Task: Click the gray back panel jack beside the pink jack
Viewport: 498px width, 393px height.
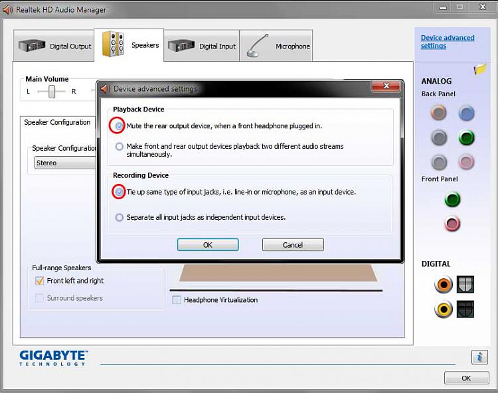Action: point(440,162)
